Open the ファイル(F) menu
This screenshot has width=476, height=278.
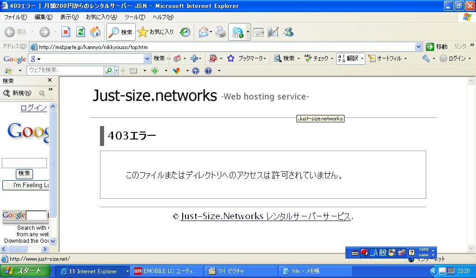tap(15, 17)
